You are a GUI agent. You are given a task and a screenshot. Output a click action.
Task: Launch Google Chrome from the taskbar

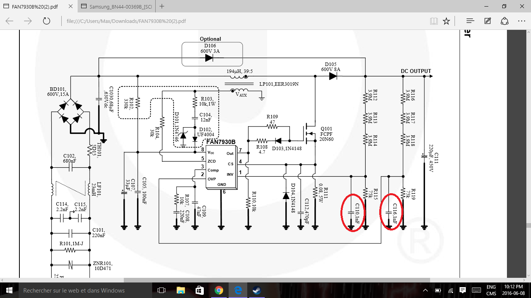click(219, 290)
